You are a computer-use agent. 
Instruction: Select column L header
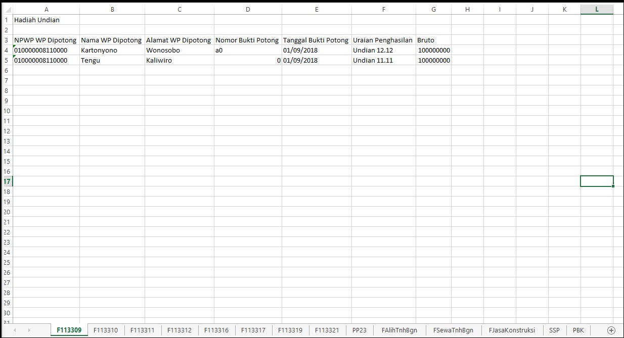(x=597, y=10)
